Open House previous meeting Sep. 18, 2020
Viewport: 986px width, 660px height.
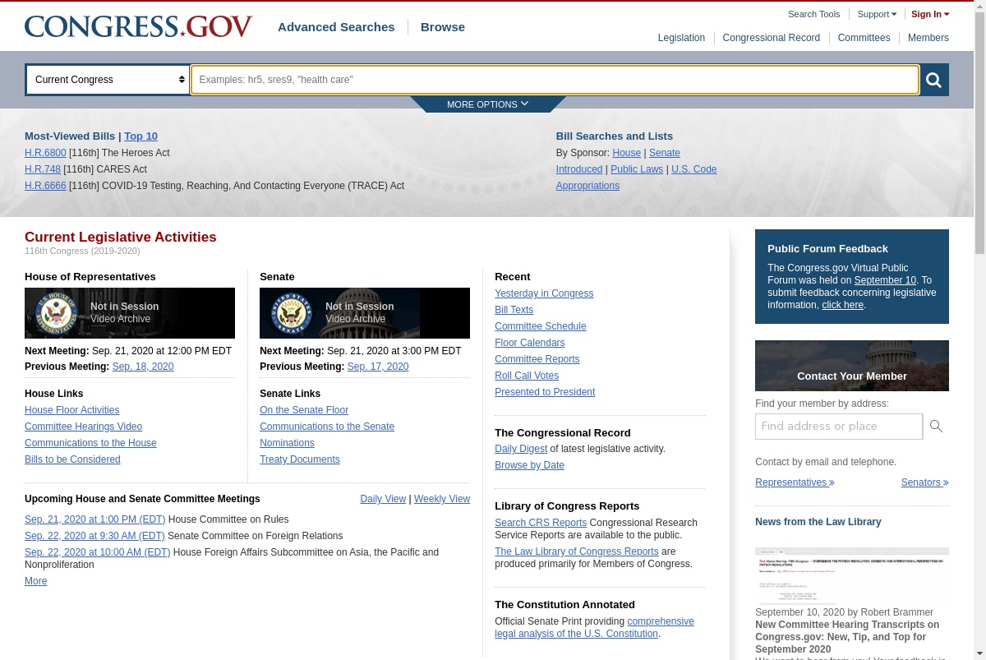click(143, 367)
